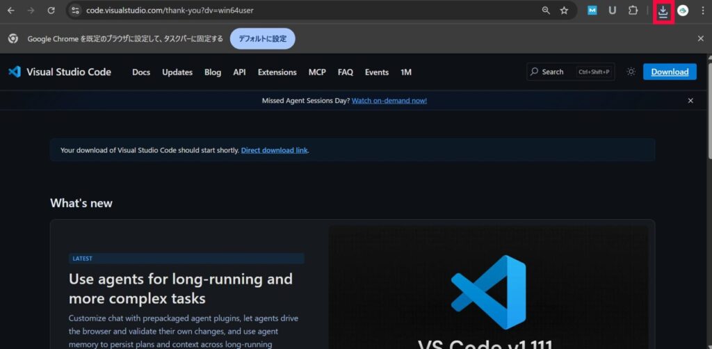The width and height of the screenshot is (712, 349).
Task: Open Chrome's three-dot menu
Action: pyautogui.click(x=702, y=10)
